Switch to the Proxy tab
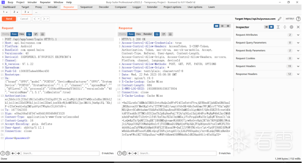This screenshot has width=302, height=163. (38, 7)
